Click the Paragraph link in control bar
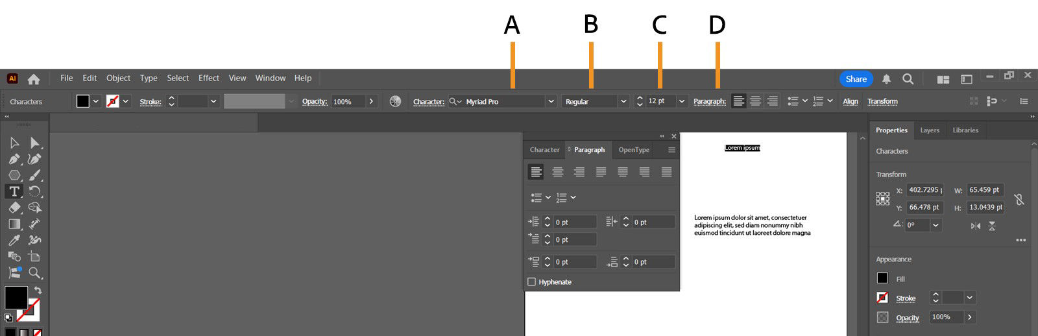The image size is (1038, 336). click(x=710, y=102)
